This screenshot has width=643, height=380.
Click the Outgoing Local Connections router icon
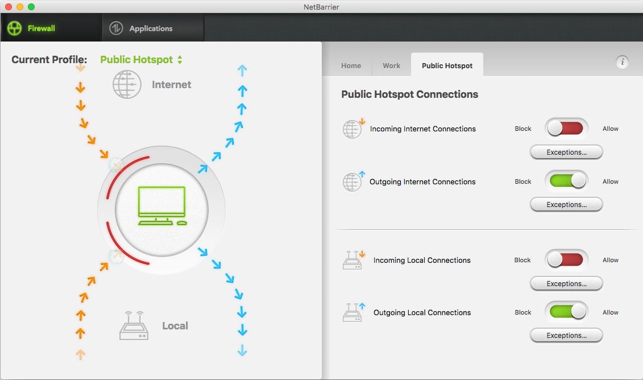click(354, 312)
